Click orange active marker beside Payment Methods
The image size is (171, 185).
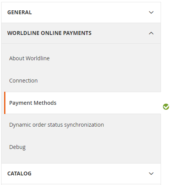[5, 103]
